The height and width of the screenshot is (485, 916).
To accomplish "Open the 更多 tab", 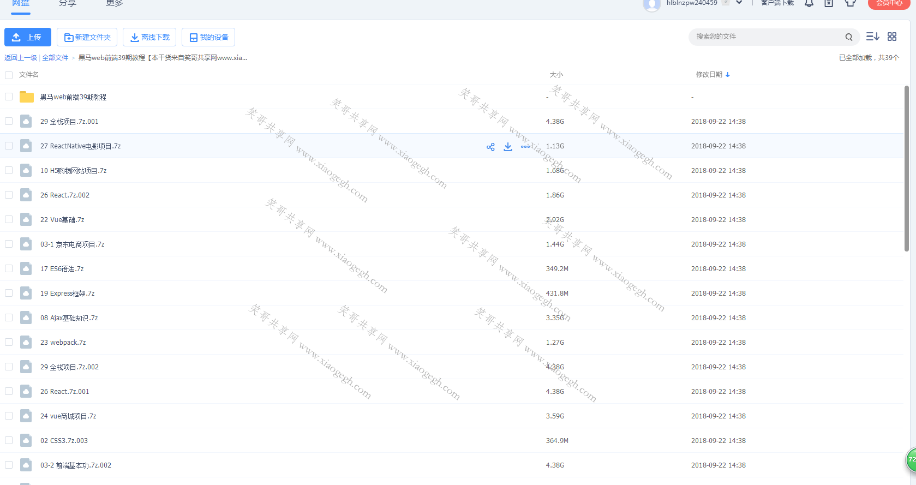I will pyautogui.click(x=115, y=3).
